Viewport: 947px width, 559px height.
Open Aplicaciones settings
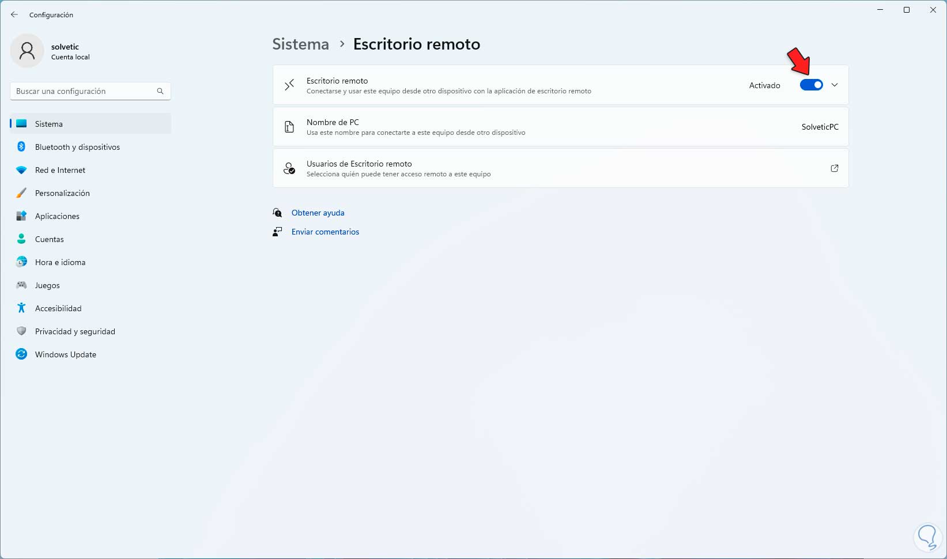click(90, 216)
